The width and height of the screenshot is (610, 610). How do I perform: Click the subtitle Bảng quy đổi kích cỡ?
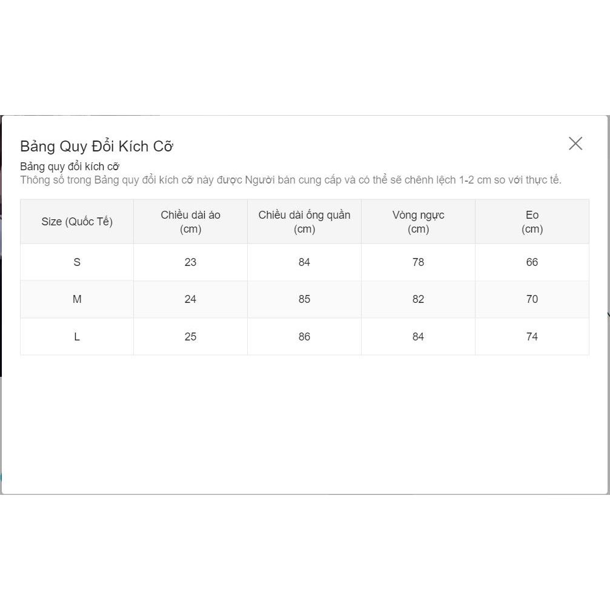[70, 166]
